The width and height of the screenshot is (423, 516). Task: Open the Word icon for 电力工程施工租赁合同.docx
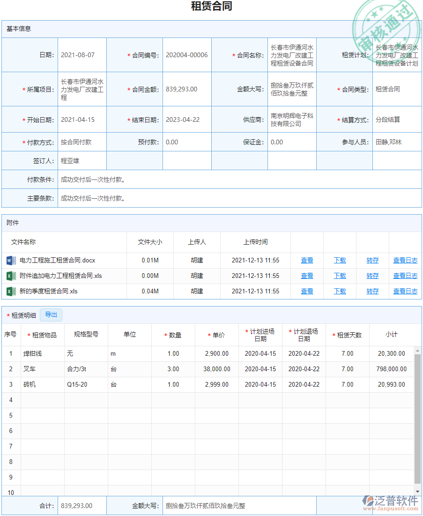(10, 260)
